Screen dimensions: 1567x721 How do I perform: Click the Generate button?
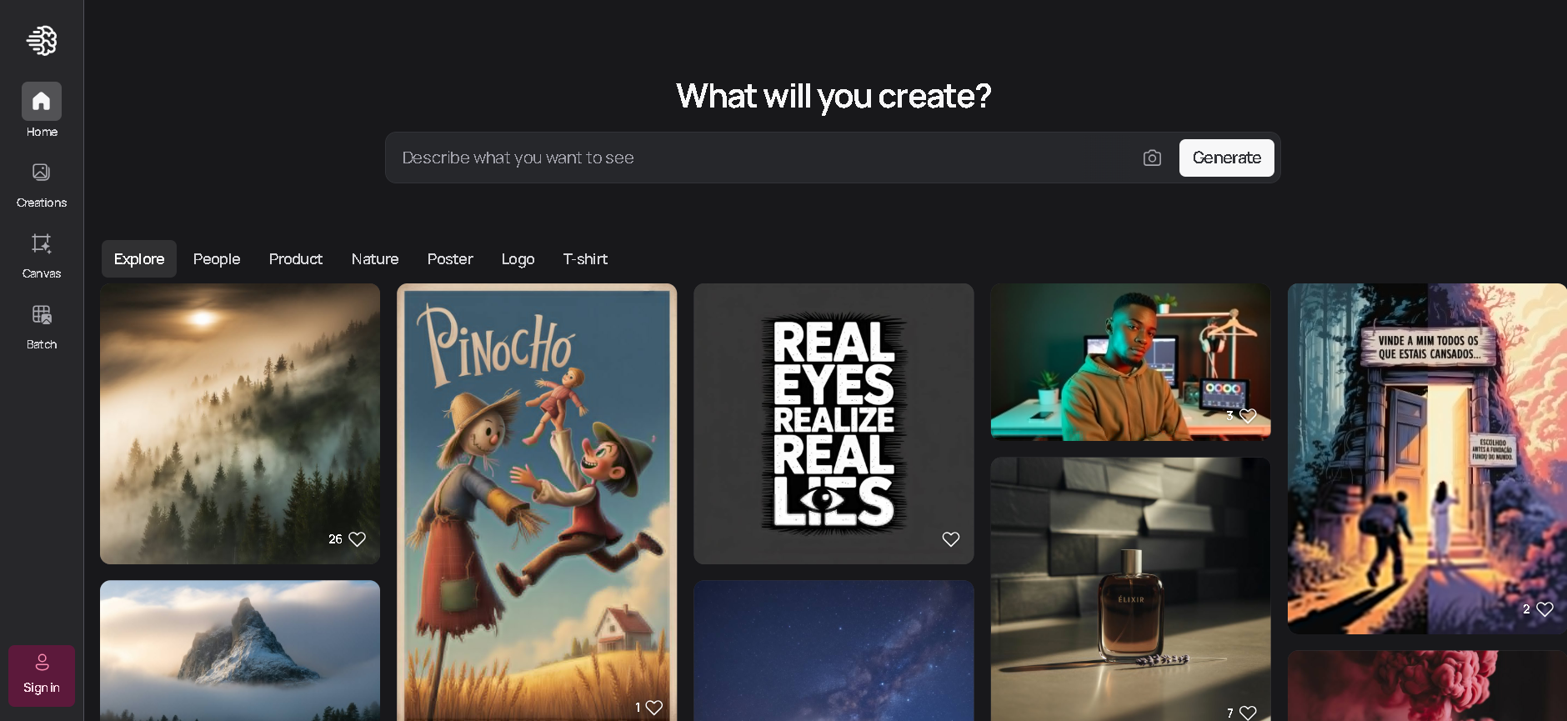pyautogui.click(x=1226, y=158)
